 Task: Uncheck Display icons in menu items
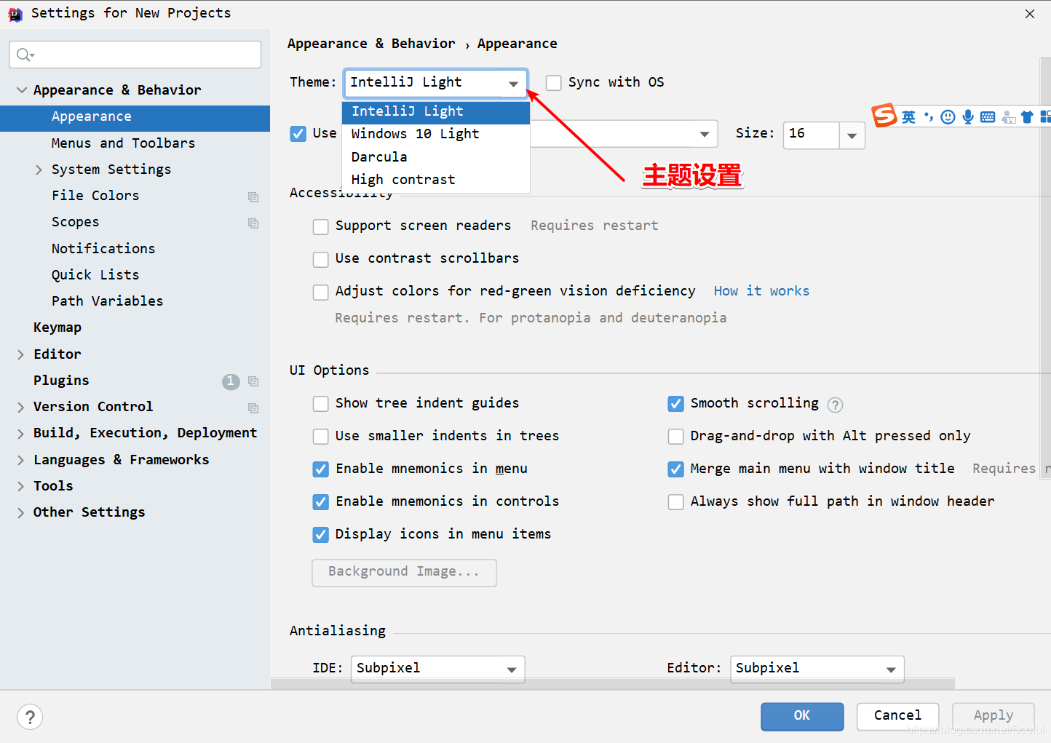[321, 535]
